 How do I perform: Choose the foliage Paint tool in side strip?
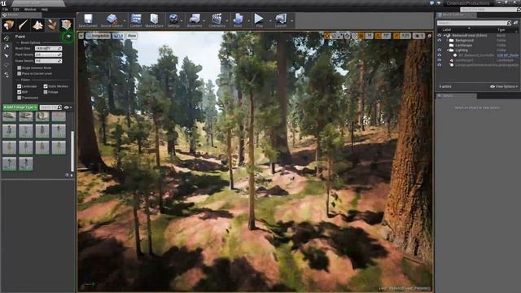point(7,38)
